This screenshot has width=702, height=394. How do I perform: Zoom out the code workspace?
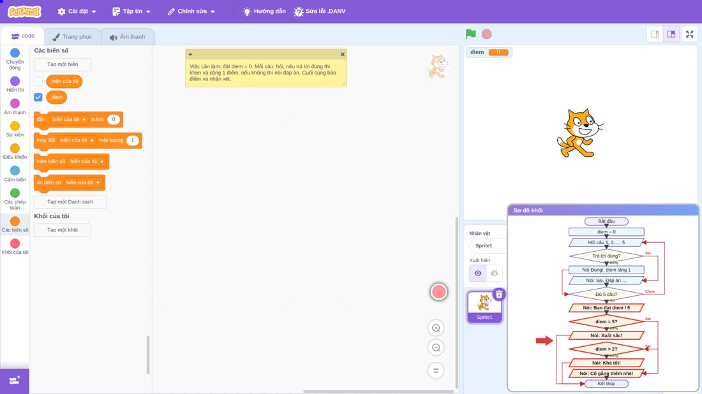coord(436,348)
